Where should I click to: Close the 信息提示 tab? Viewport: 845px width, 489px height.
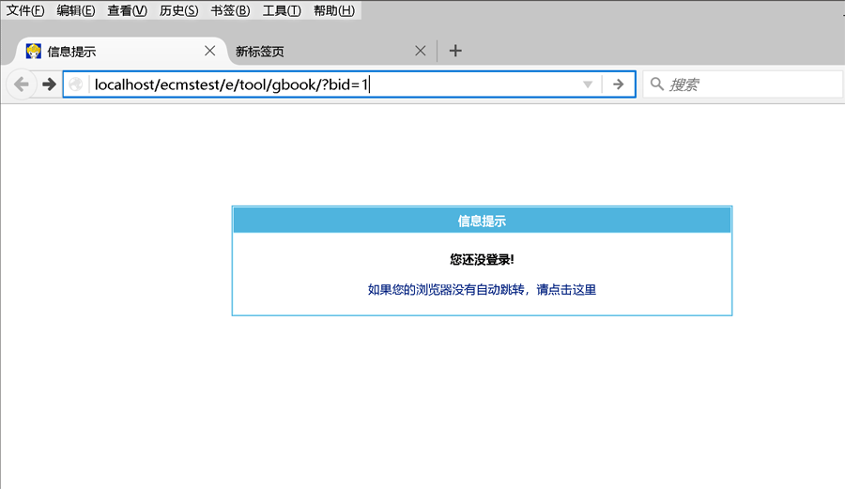210,51
